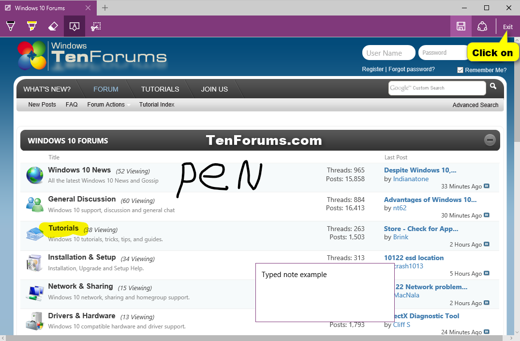Open the WHAT'S NEW? tab
The height and width of the screenshot is (341, 520).
click(47, 89)
